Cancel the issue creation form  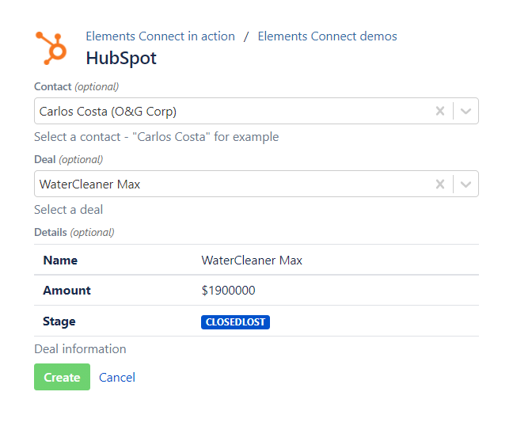click(x=117, y=378)
